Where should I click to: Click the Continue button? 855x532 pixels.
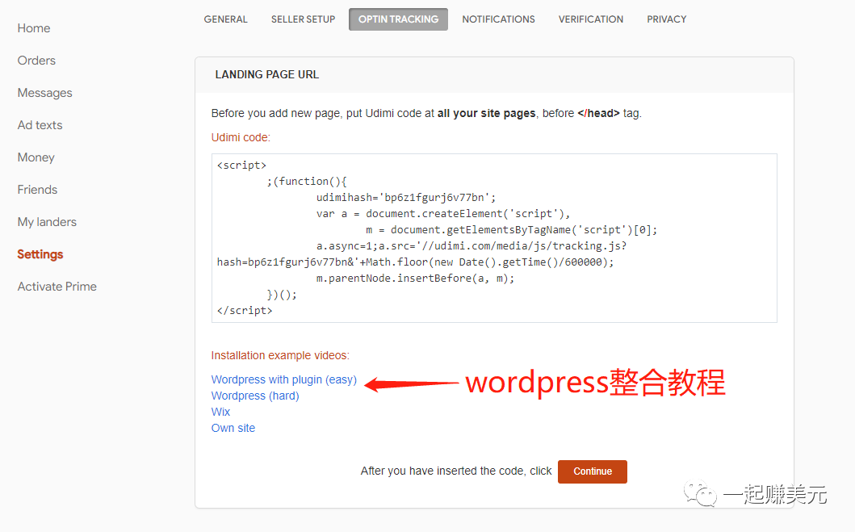[592, 471]
